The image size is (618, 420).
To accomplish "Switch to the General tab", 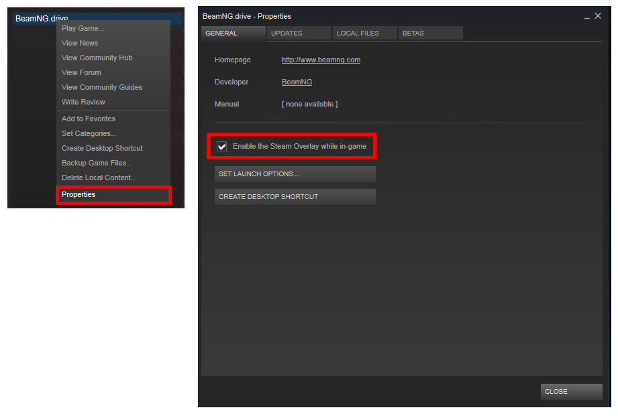I will [234, 33].
